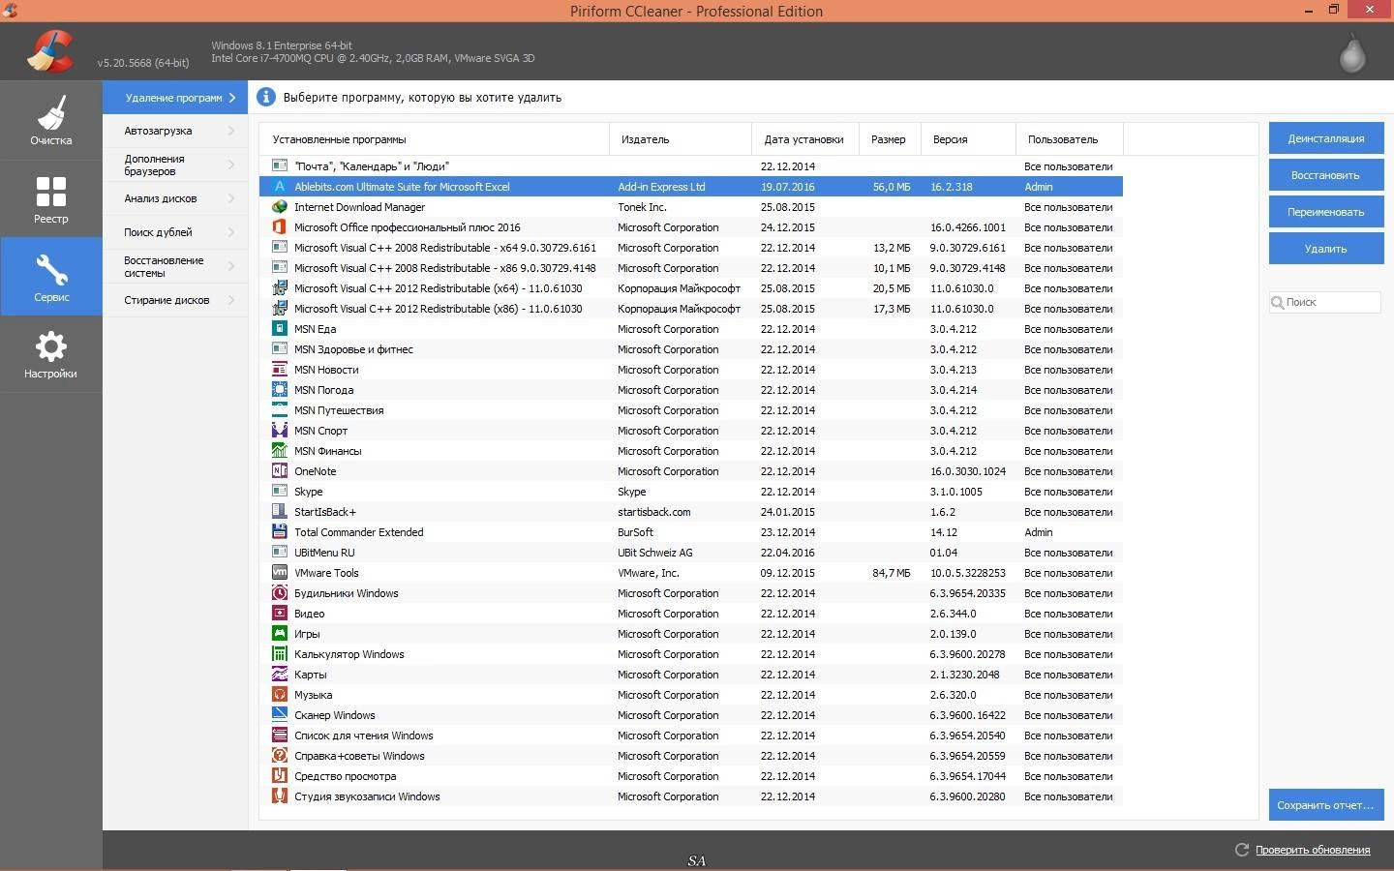Click the Internet Download Manager icon
Viewport: 1394px width, 871px height.
pyautogui.click(x=279, y=207)
